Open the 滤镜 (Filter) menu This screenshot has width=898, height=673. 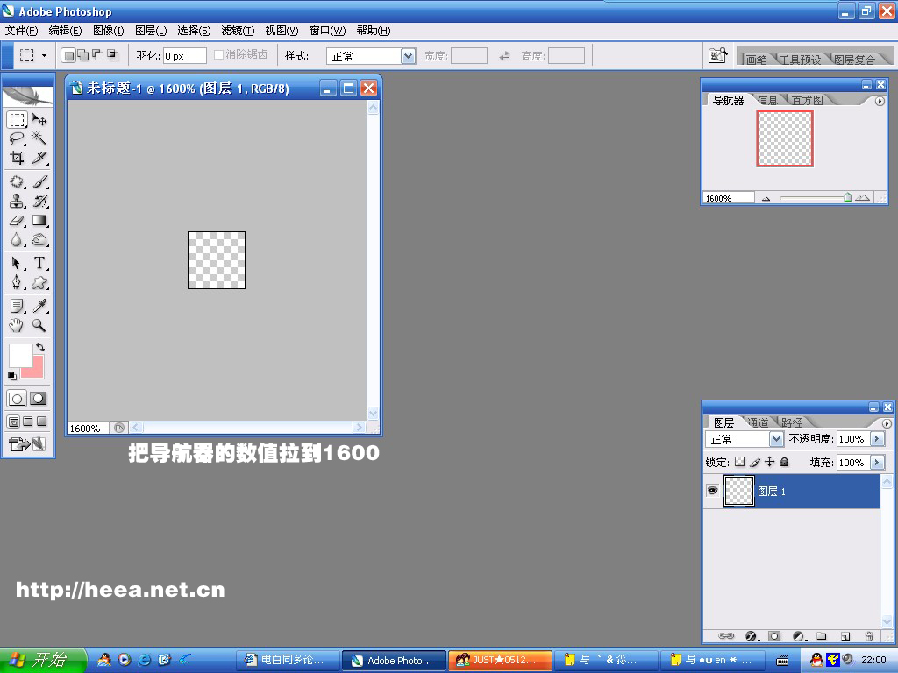coord(238,31)
